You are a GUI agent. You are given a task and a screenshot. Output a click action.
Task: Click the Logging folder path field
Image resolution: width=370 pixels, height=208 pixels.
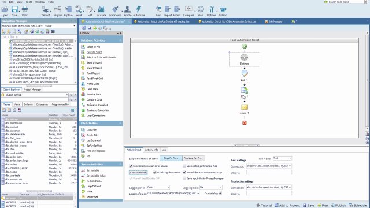[x=173, y=193]
